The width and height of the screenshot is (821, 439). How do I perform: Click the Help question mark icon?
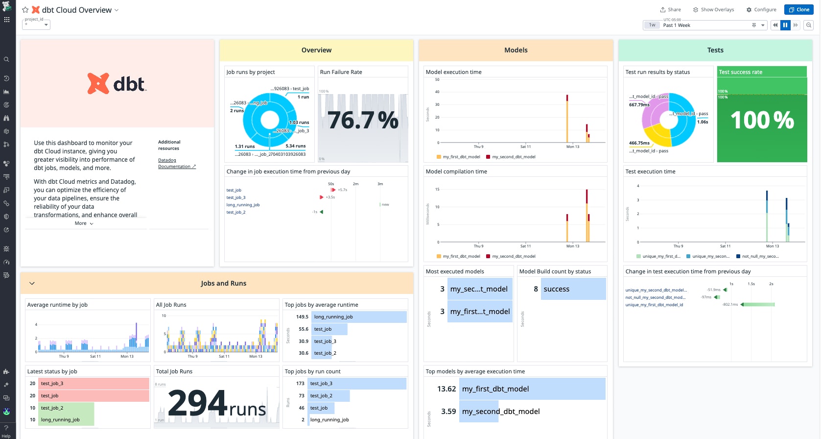coord(6,428)
